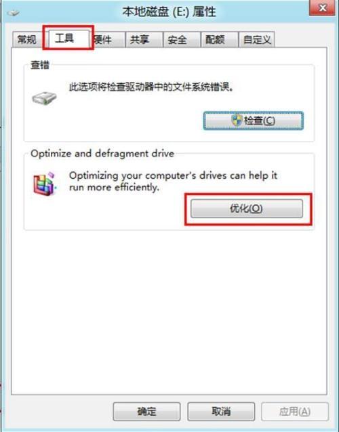This screenshot has width=339, height=432.
Task: Open the 安全 tab
Action: pyautogui.click(x=182, y=40)
